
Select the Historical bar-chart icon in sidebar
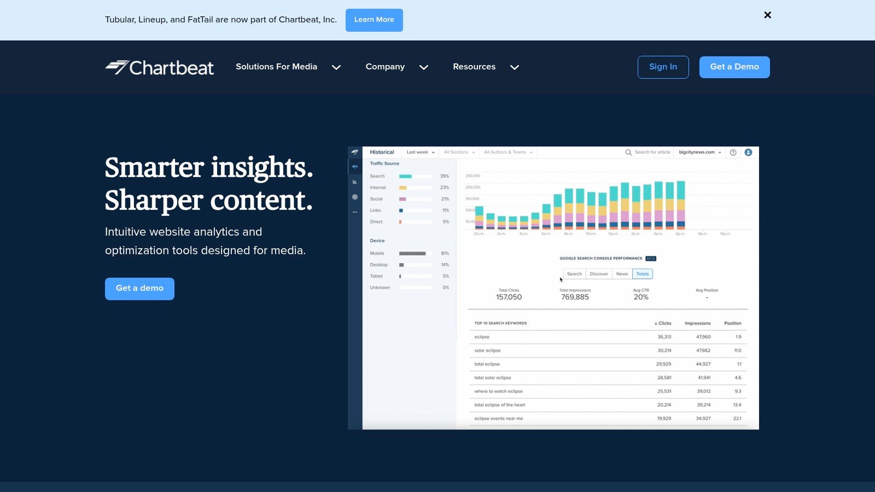pos(354,182)
